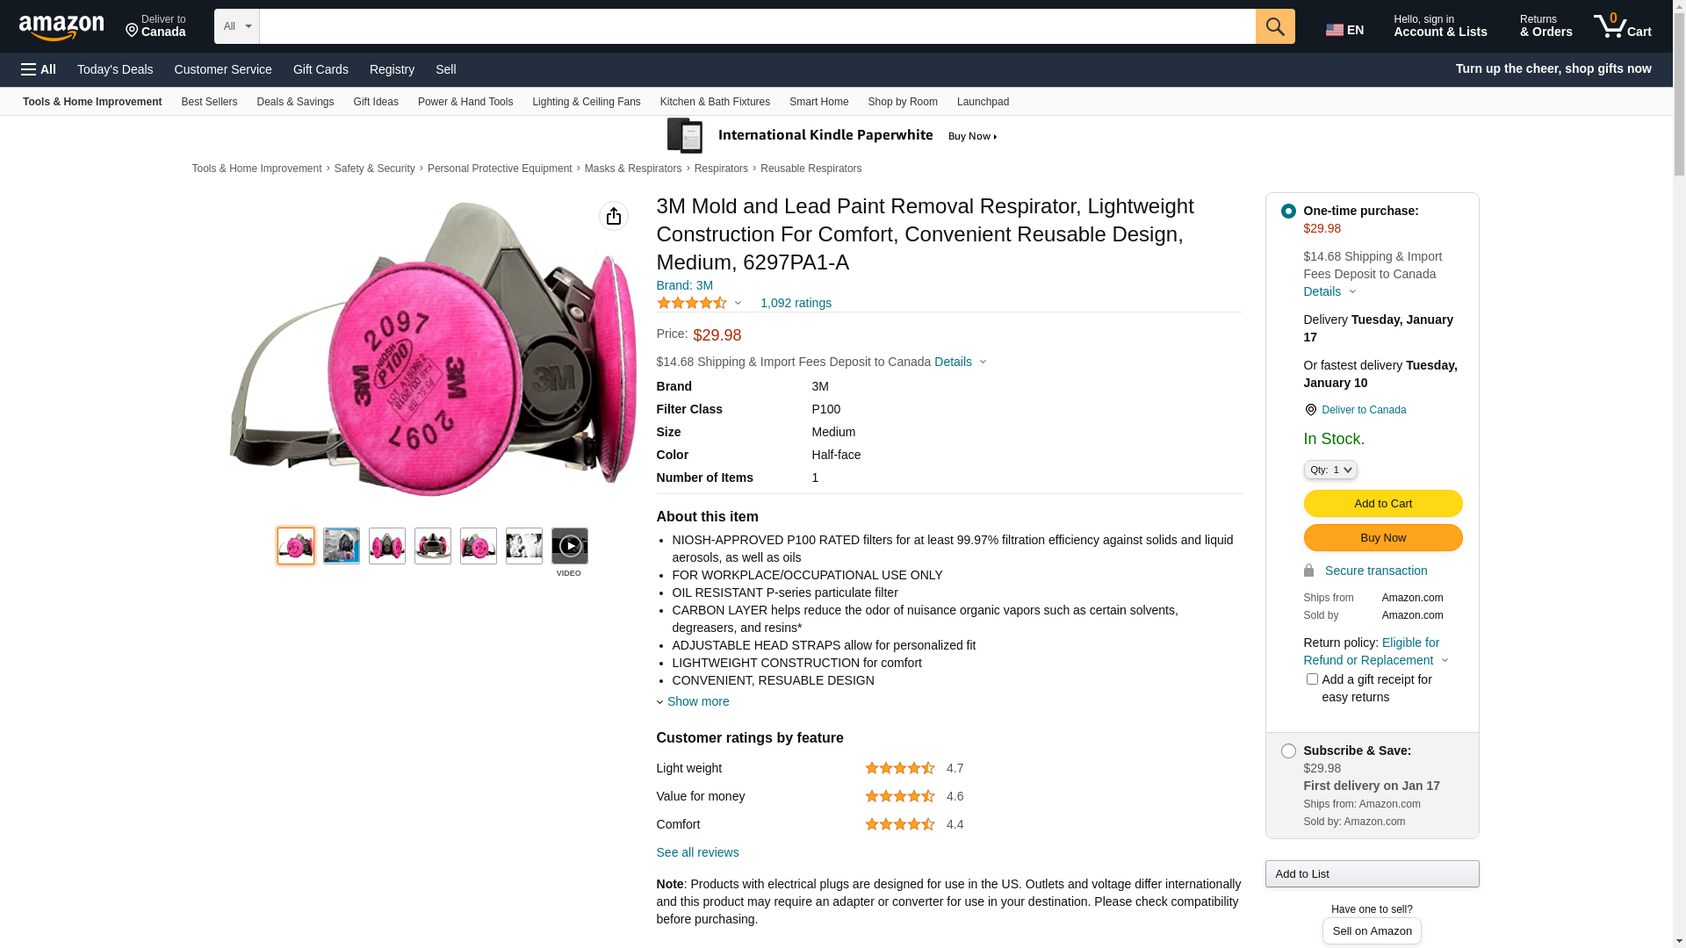Click inside the search text field
The width and height of the screenshot is (1686, 948).
757,26
